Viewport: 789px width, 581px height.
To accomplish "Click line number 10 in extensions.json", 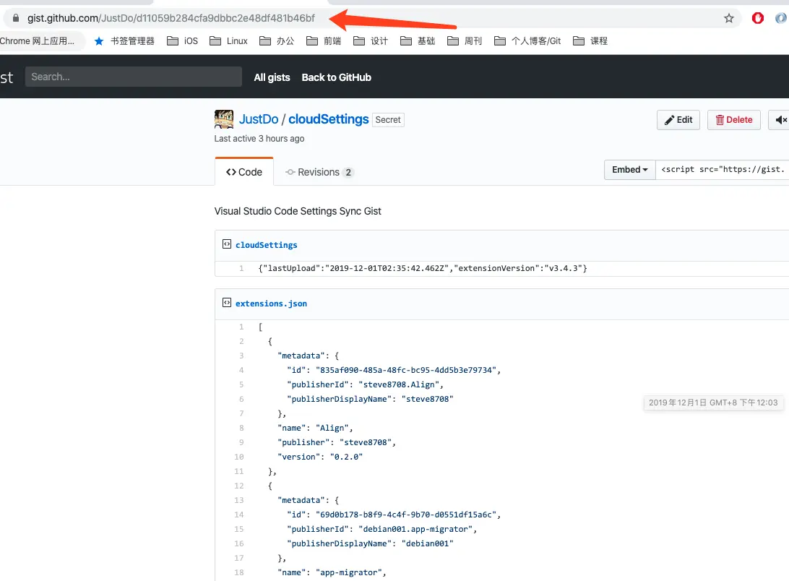I will (x=239, y=457).
